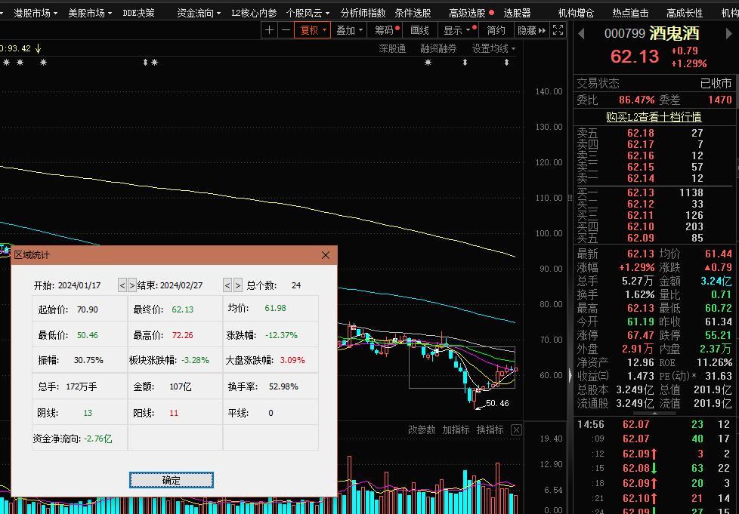
Task: Click 深股通 label
Action: coord(392,48)
